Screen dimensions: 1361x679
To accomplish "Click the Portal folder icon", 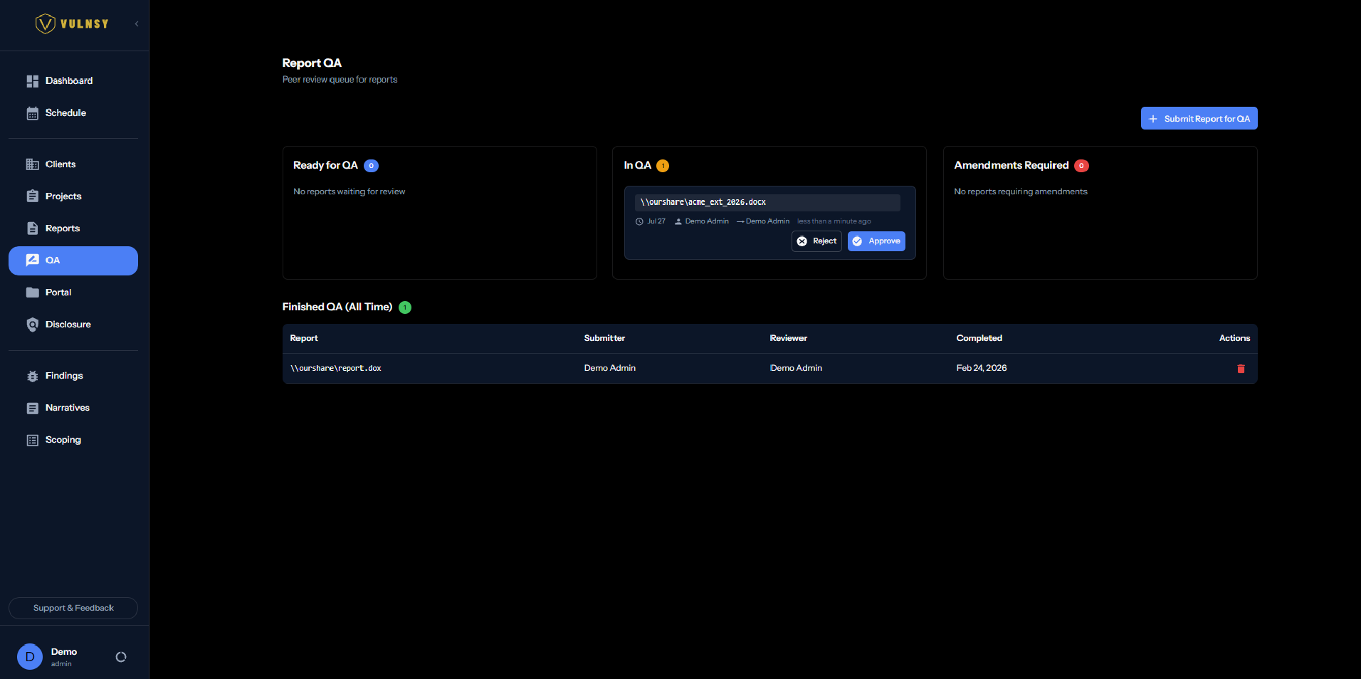I will point(33,293).
